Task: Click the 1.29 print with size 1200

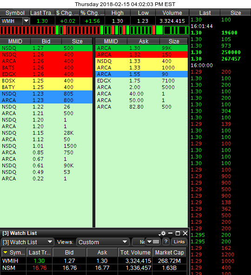Action: tap(220, 254)
